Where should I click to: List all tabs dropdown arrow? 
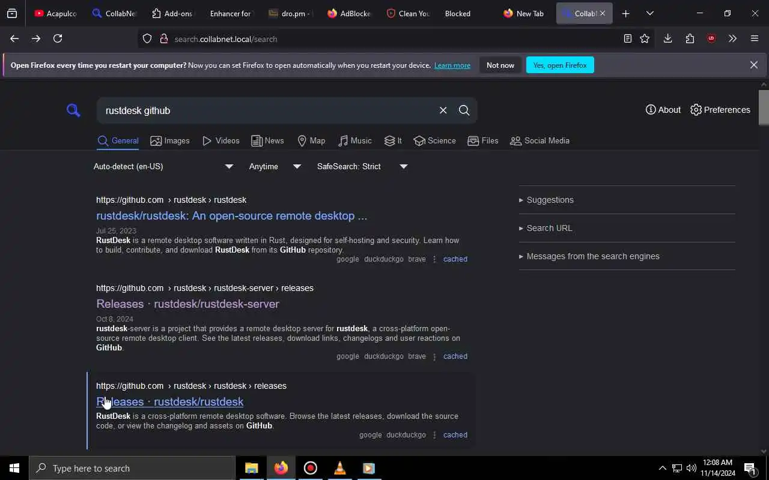[650, 13]
